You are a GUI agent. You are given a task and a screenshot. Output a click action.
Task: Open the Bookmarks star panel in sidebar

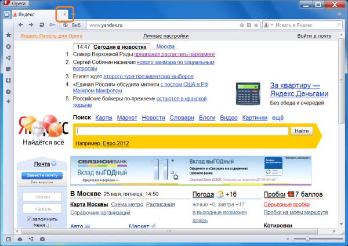tap(9, 35)
